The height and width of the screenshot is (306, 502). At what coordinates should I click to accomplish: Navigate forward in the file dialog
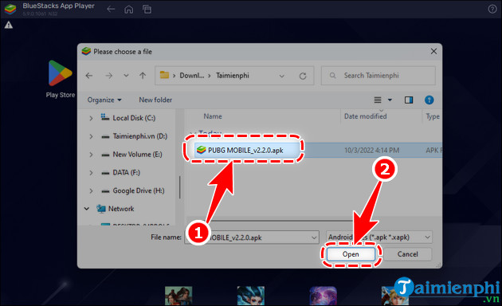tap(109, 76)
